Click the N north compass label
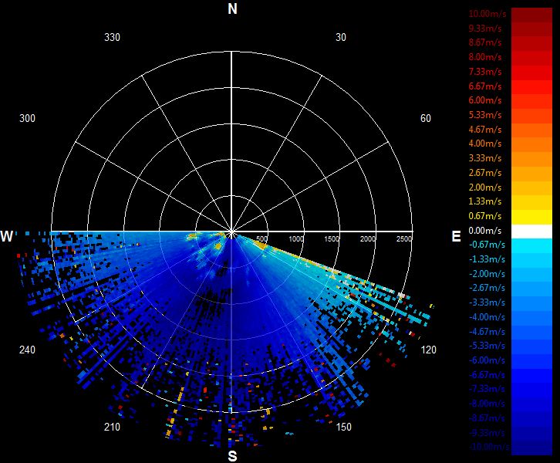The height and width of the screenshot is (463, 560). [232, 9]
